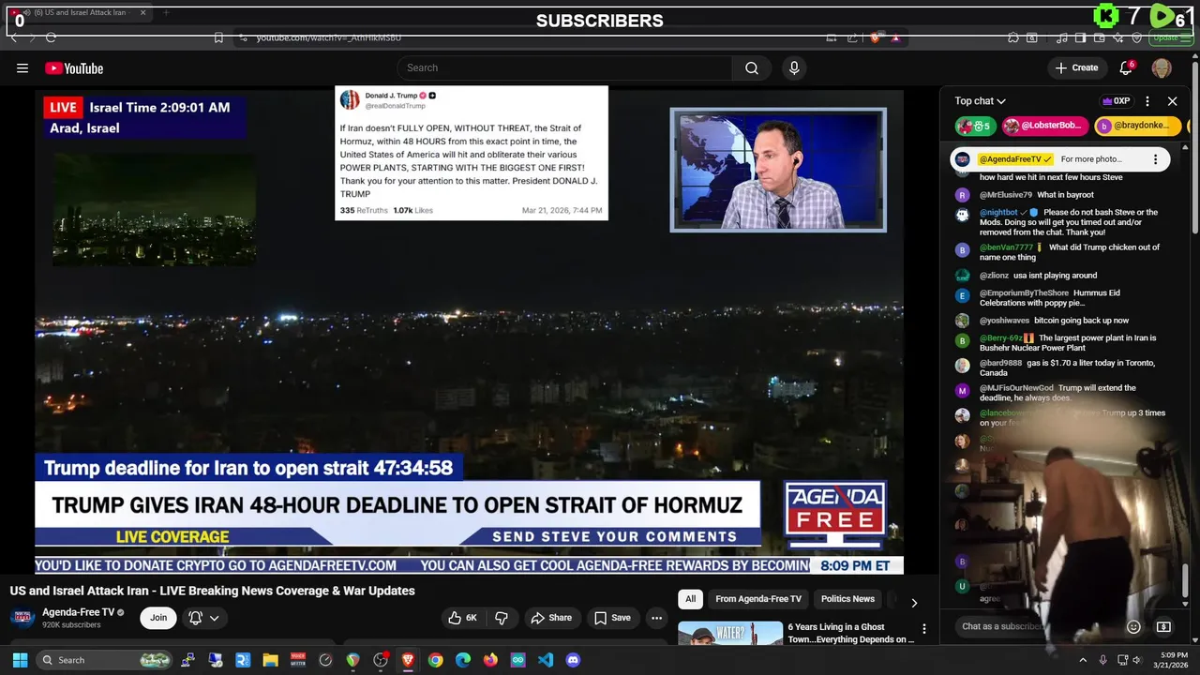The width and height of the screenshot is (1200, 675).
Task: Select the Politics News chip
Action: (847, 599)
